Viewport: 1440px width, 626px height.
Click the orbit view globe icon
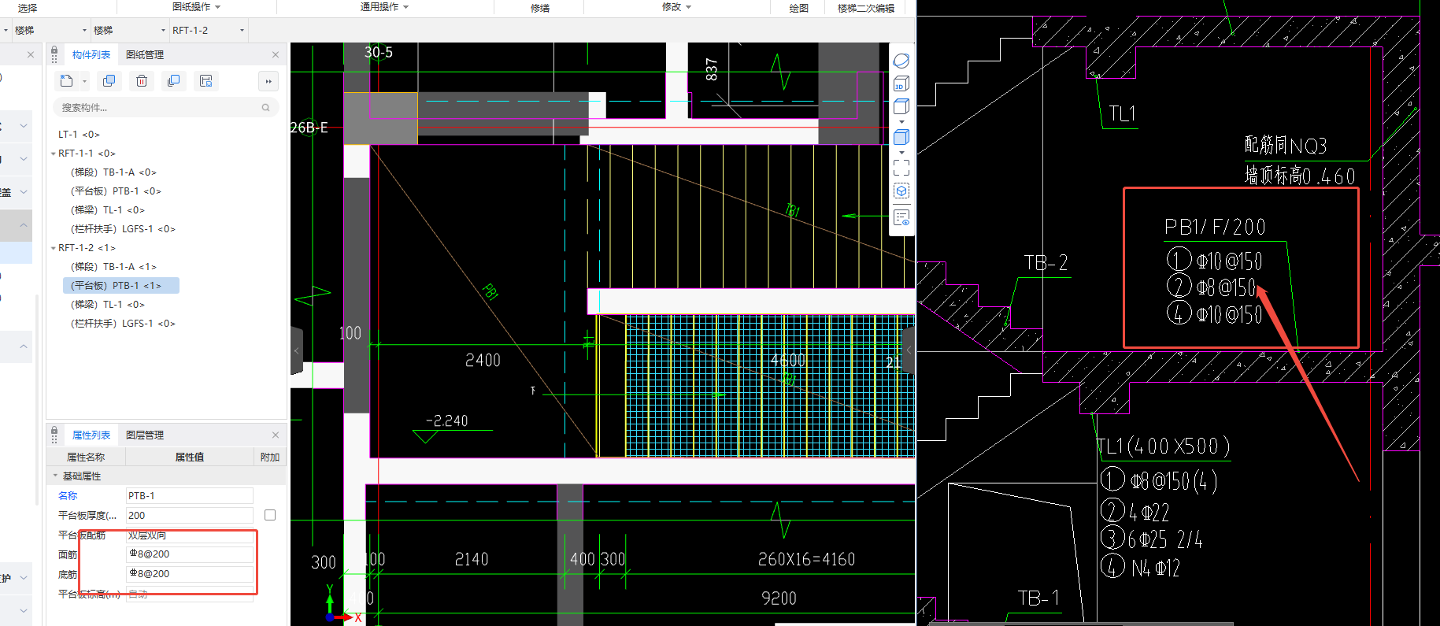click(901, 61)
